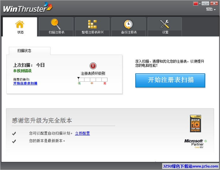Click the 高 level label
Screen dimensions: 220x170
pos(105,83)
